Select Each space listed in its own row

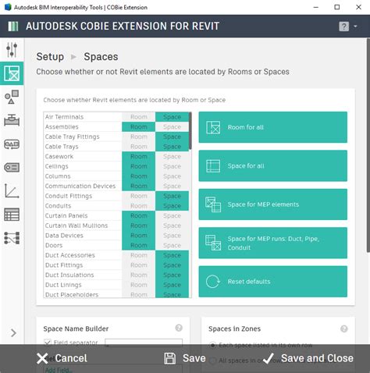tap(212, 345)
